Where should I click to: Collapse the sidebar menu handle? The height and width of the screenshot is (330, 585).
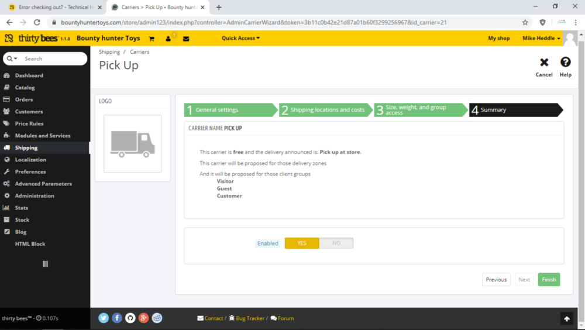click(x=45, y=264)
